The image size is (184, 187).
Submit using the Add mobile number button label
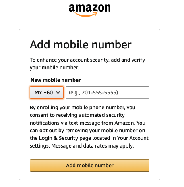pos(90,165)
